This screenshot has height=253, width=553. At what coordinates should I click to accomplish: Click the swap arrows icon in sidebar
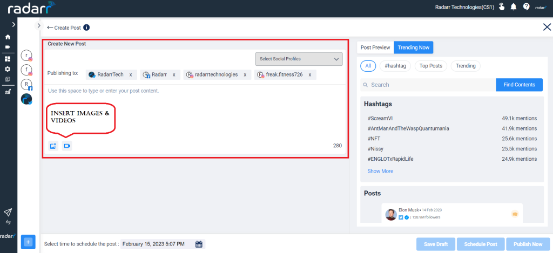coord(8,222)
